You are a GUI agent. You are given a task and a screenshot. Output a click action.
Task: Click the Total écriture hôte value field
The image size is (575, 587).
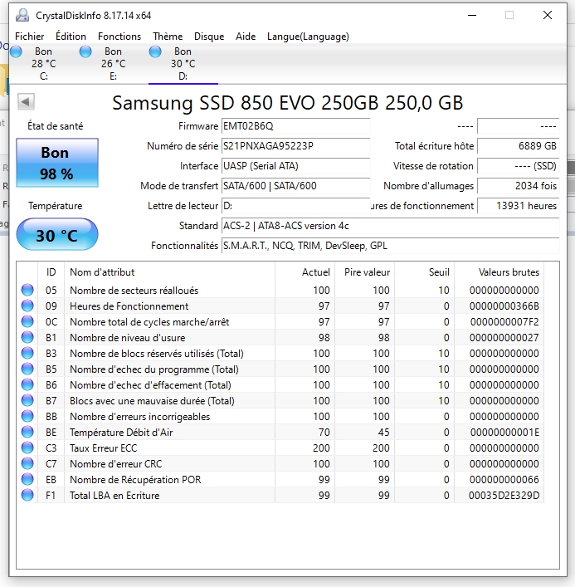518,146
